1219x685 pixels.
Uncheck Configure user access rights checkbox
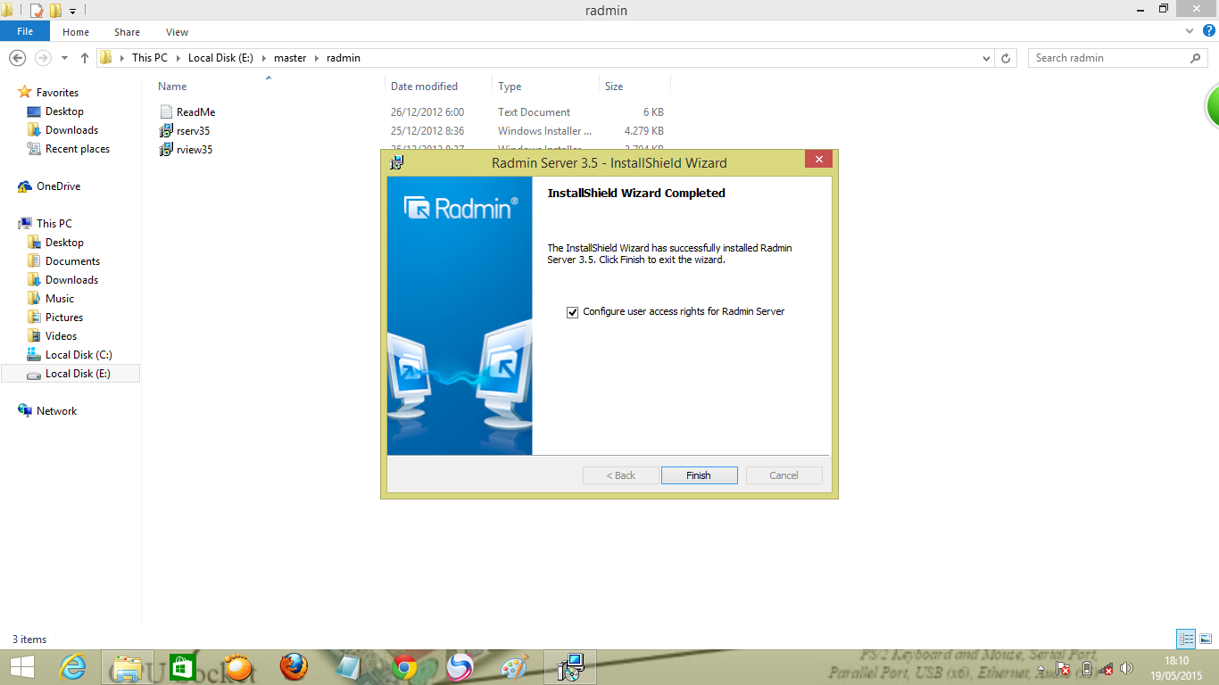tap(573, 312)
